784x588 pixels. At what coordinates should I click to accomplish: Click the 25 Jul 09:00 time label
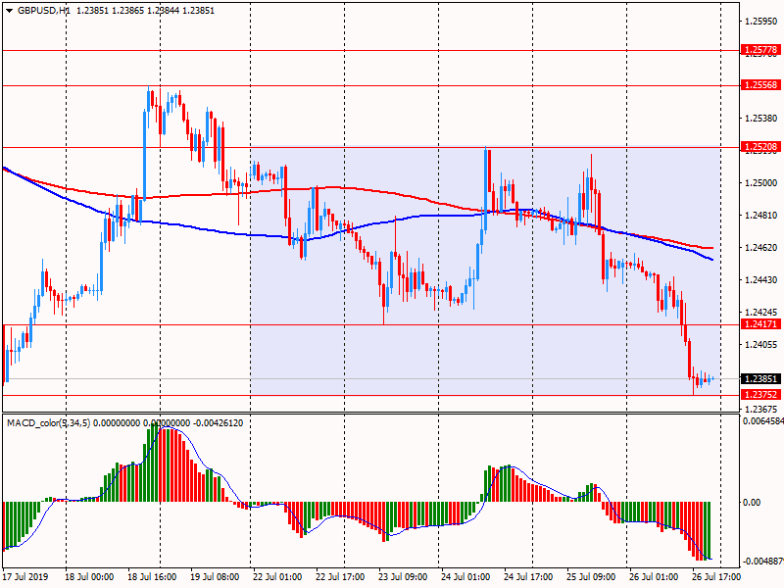pos(591,577)
